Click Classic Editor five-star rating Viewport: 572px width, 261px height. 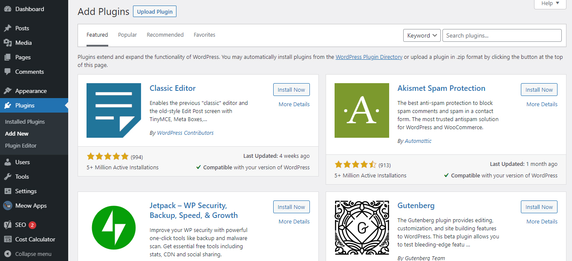coord(107,157)
